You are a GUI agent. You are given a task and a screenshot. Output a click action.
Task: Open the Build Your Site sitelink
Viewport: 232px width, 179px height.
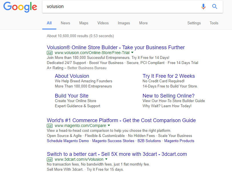coord(72,96)
